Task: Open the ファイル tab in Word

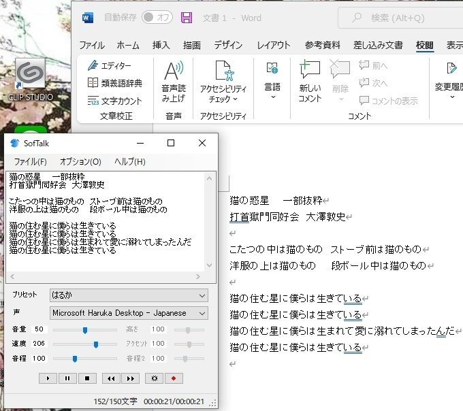Action: pyautogui.click(x=92, y=45)
